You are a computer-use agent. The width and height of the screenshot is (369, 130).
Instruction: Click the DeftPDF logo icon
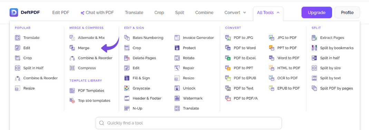[x=14, y=12]
